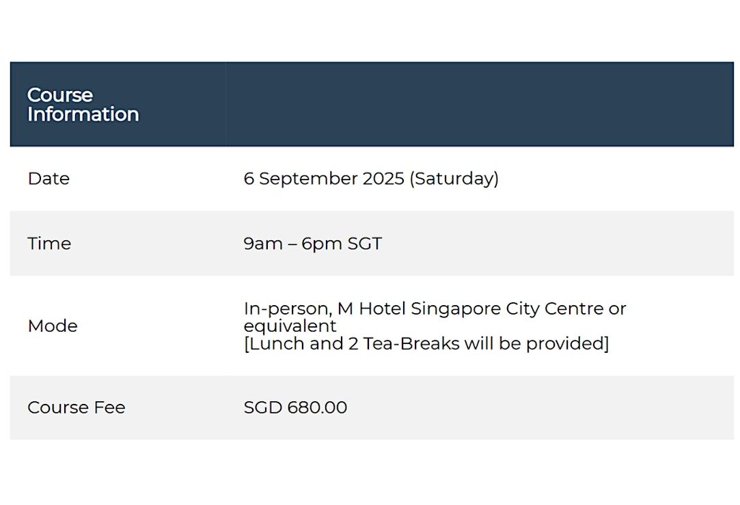Click "M Hotel Singapore City Centre" venue text
The height and width of the screenshot is (505, 740).
471,309
